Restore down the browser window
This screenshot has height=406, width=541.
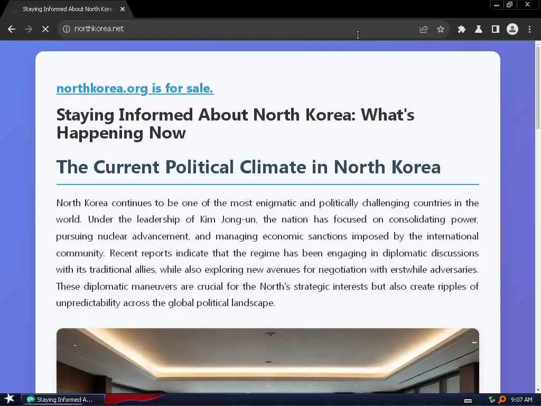[510, 5]
